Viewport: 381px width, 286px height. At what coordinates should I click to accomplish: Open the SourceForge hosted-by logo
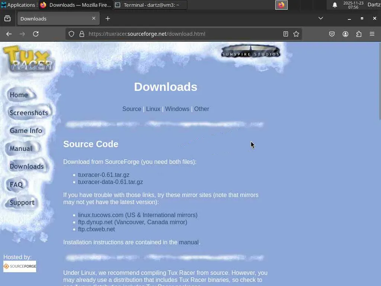(x=20, y=266)
